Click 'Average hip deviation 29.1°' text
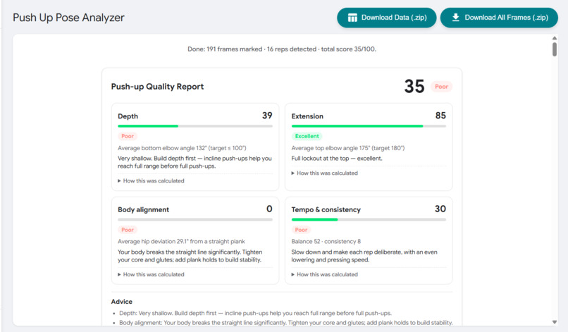The image size is (568, 332). pyautogui.click(x=181, y=241)
